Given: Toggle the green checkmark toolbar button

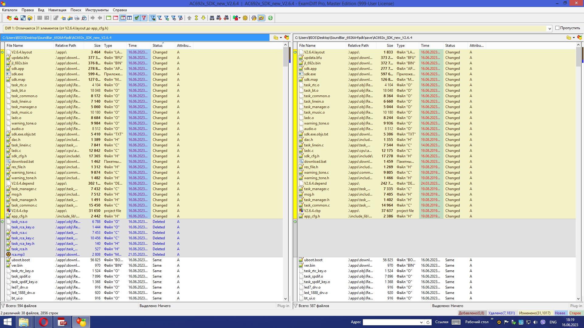Looking at the screenshot, I should click(x=137, y=18).
